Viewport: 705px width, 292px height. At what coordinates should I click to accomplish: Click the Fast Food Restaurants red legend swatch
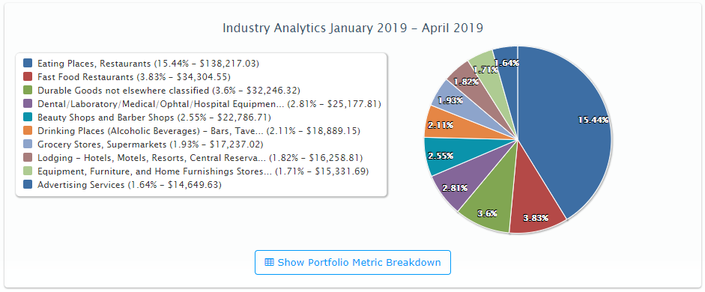point(28,77)
